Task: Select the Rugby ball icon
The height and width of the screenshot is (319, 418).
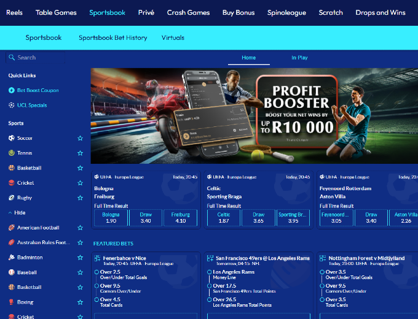Action: click(12, 198)
